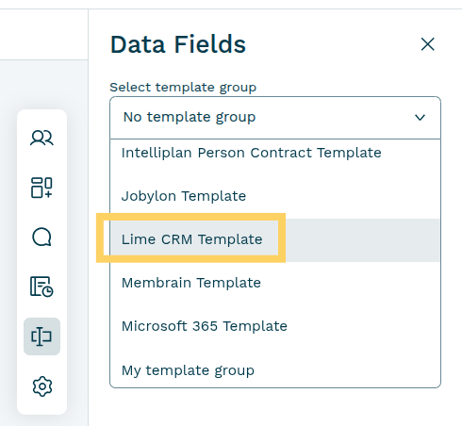Open the chat bubble icon
This screenshot has height=426, width=462.
click(41, 237)
